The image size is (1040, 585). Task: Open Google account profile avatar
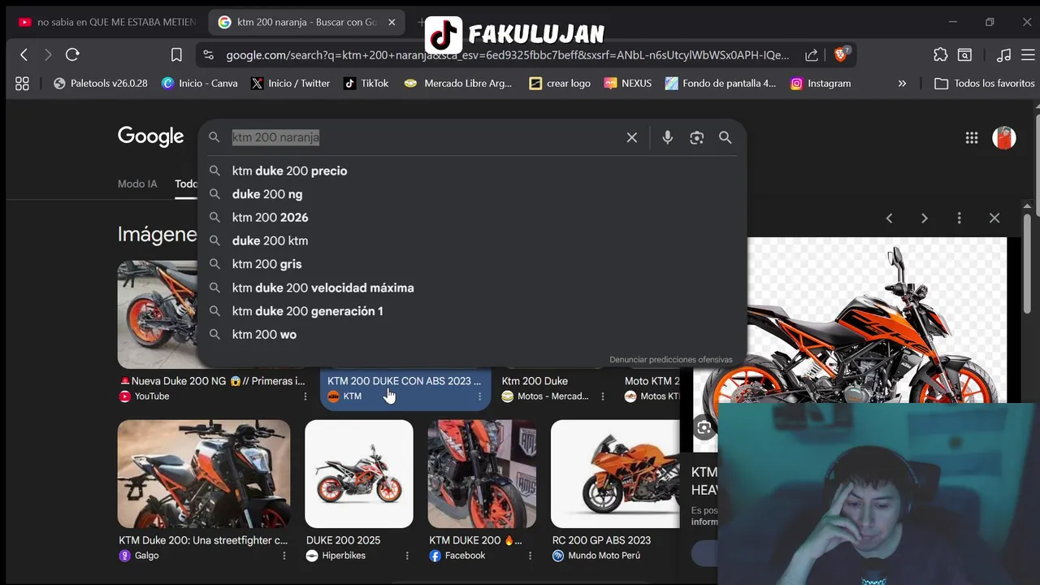point(1004,137)
